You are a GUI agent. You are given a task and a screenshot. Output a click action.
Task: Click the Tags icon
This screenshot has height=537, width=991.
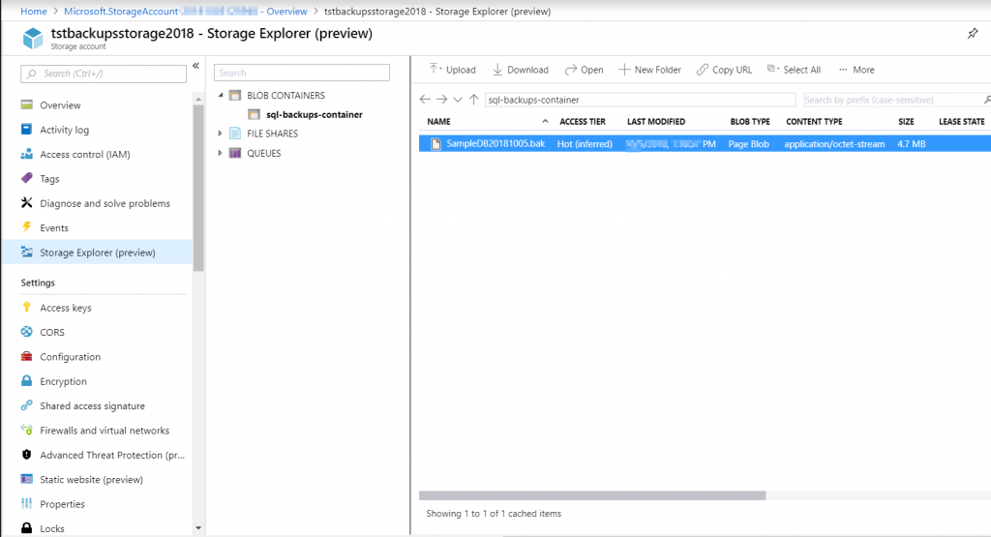click(26, 178)
